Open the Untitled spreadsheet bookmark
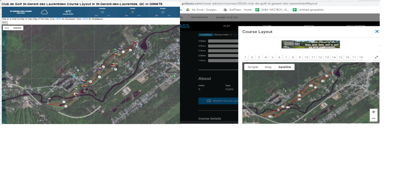Viewport: 396px width, 175px height. [309, 10]
